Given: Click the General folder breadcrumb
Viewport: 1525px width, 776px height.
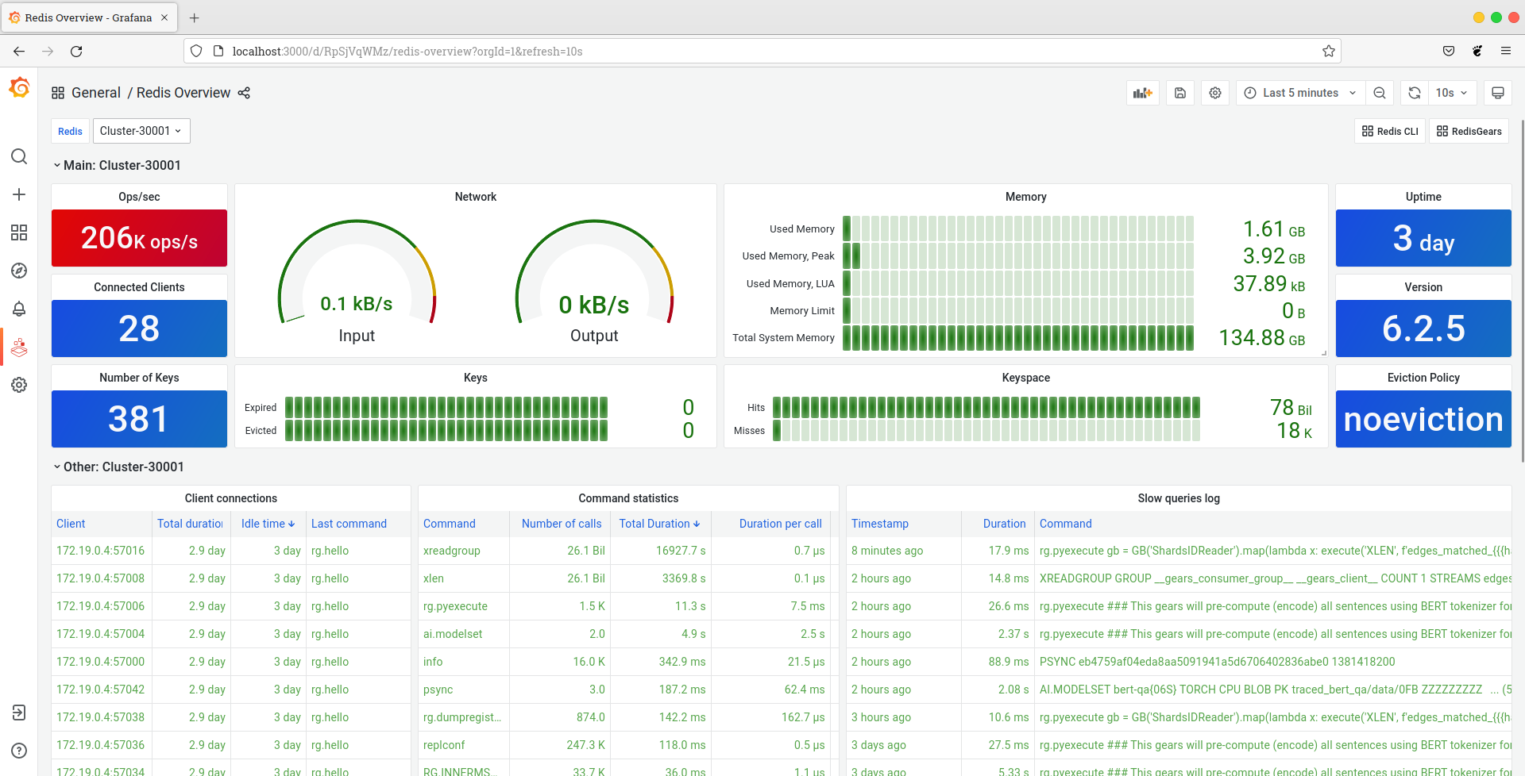Looking at the screenshot, I should pyautogui.click(x=96, y=93).
